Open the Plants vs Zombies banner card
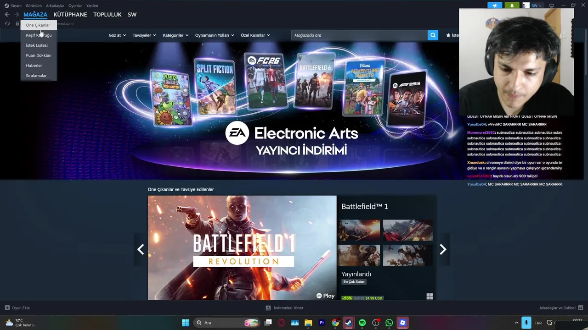588x330 pixels. coord(170,98)
